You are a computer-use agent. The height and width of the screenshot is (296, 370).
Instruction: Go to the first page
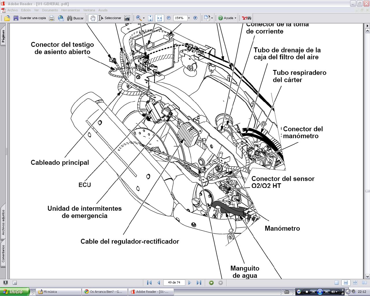pos(149,283)
